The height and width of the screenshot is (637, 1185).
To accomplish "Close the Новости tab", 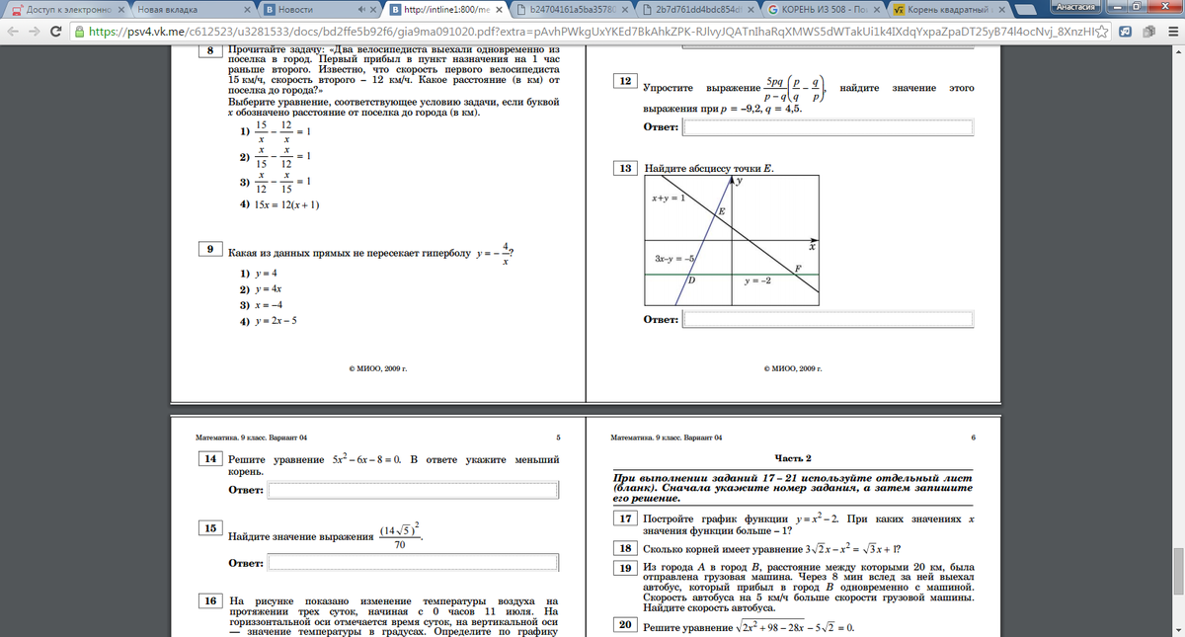I will coord(375,10).
